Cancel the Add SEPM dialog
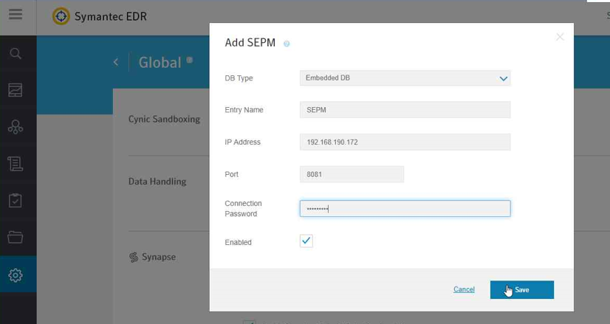 point(464,289)
